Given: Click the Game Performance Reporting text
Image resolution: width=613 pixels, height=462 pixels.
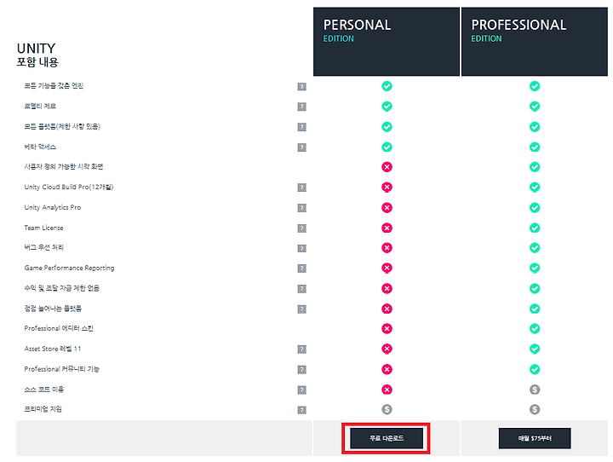Looking at the screenshot, I should [x=69, y=268].
